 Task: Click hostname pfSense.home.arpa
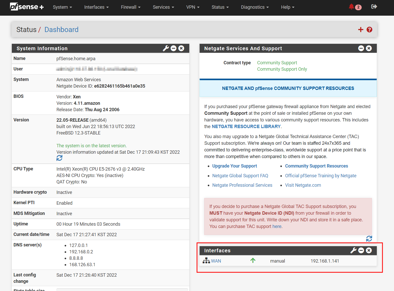(76, 59)
